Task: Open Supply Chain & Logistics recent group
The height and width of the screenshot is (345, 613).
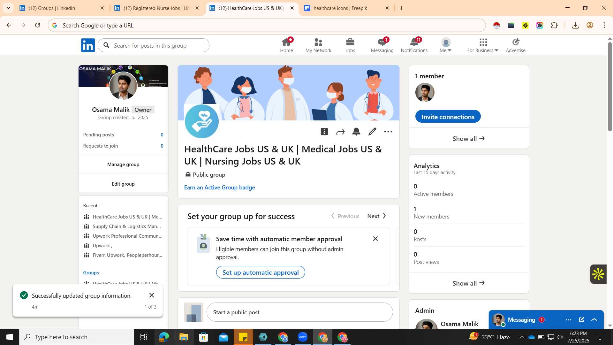Action: 123,226
